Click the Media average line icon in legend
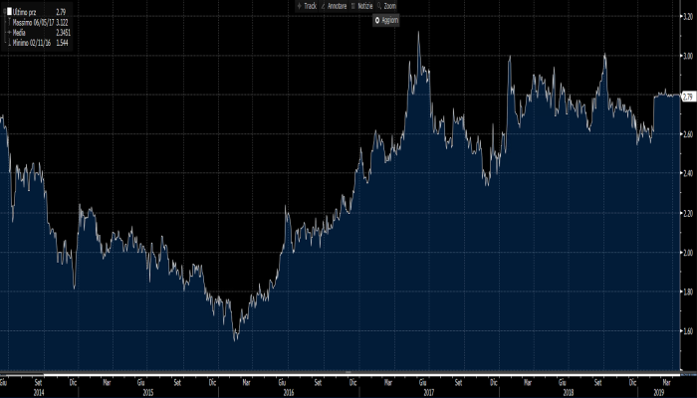The width and height of the screenshot is (697, 398). tap(9, 32)
